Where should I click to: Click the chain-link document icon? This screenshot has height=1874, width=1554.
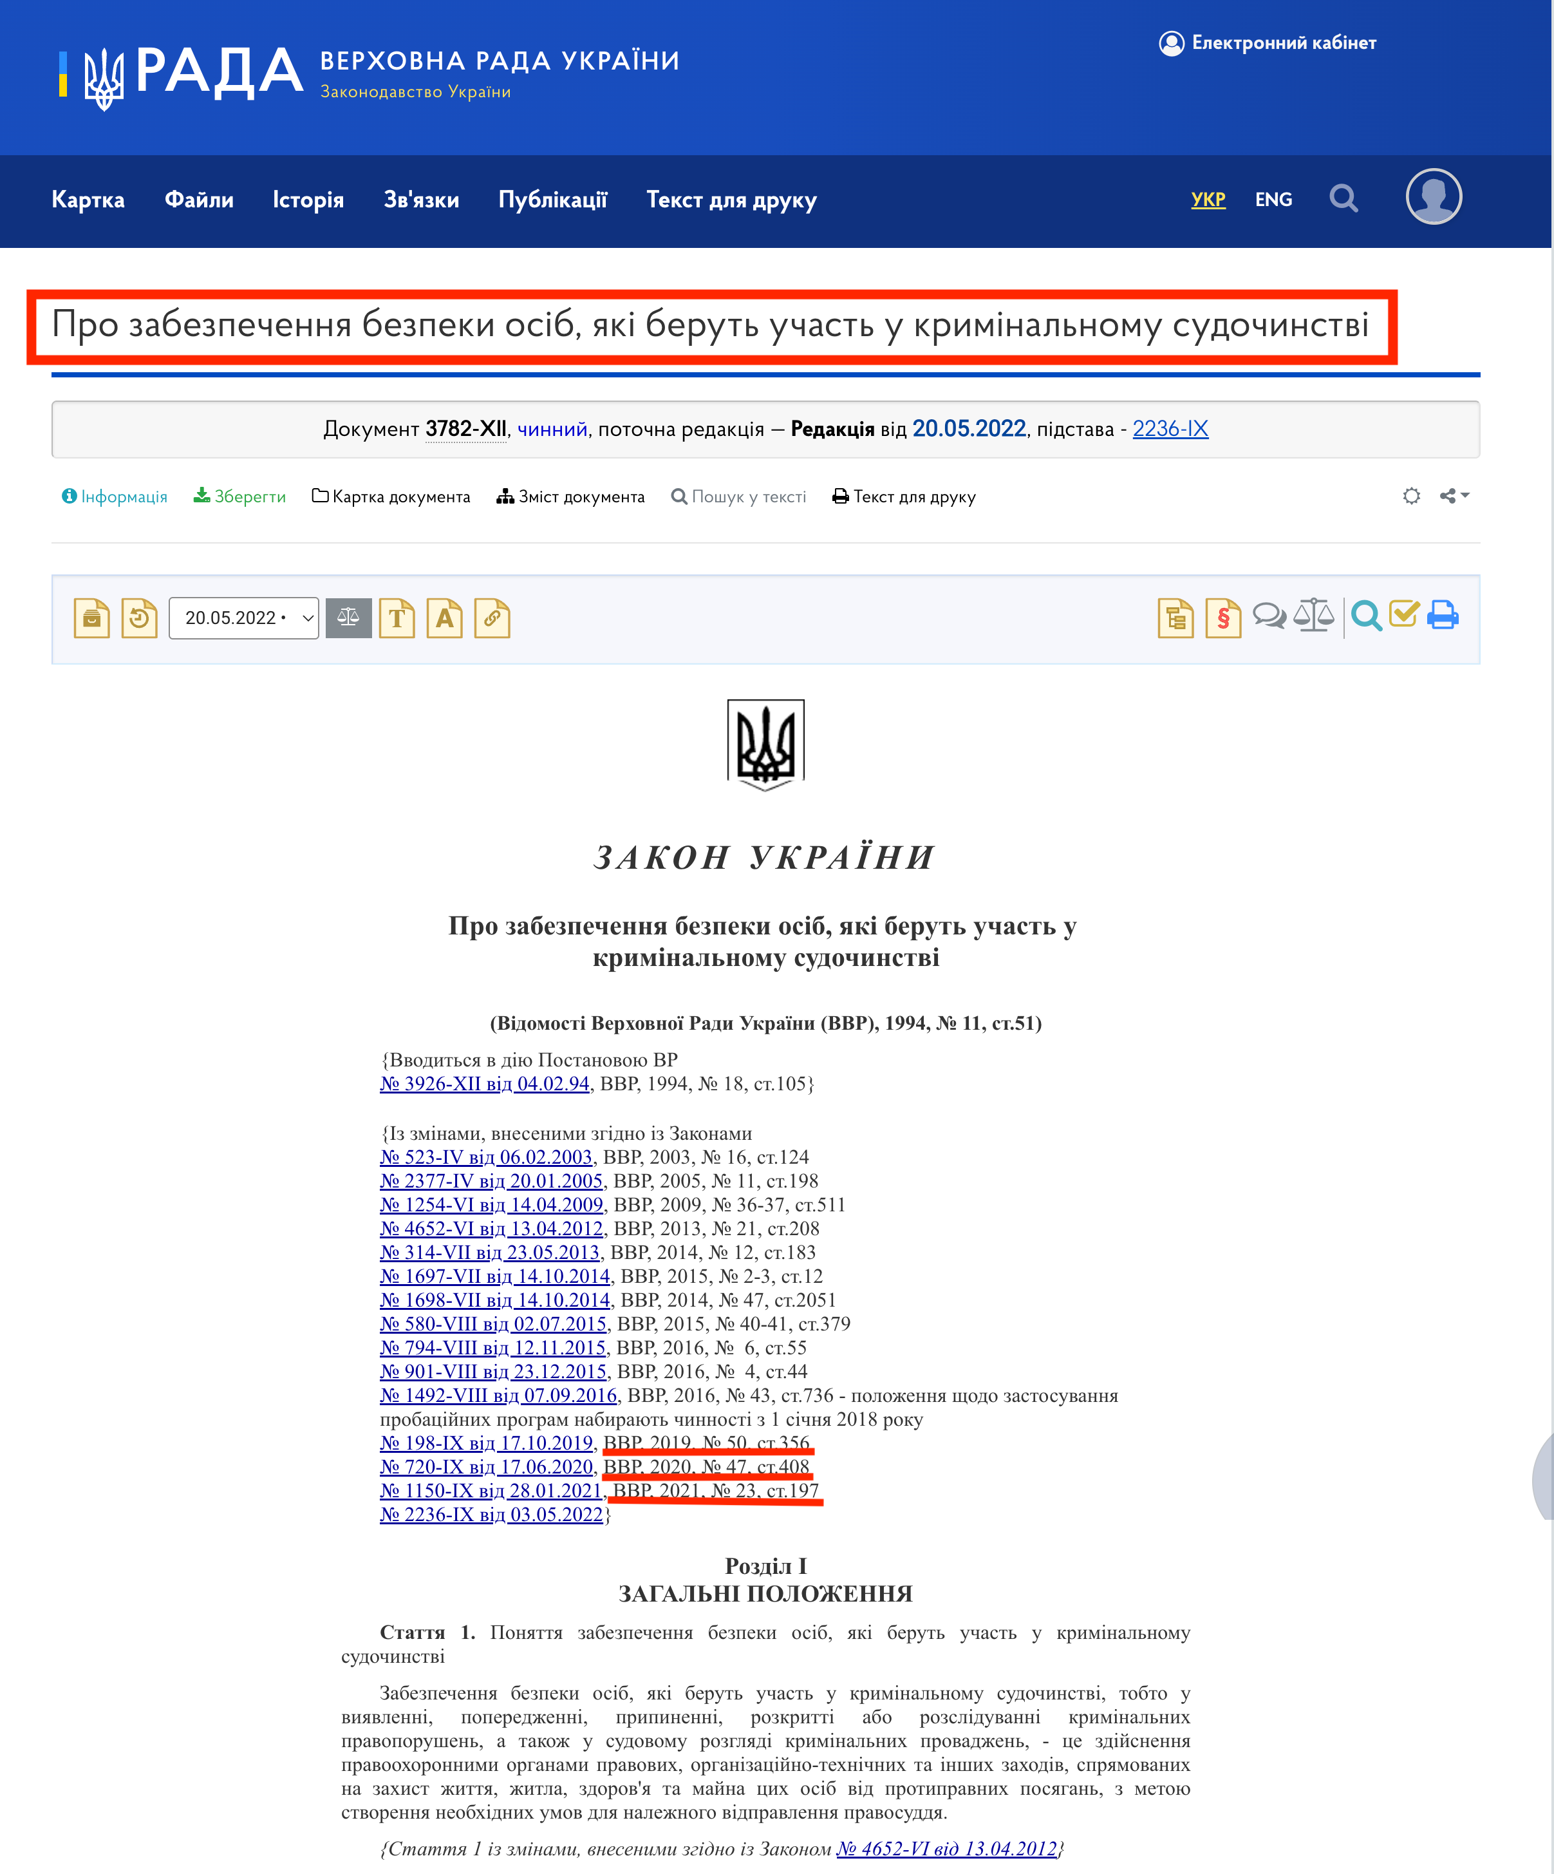click(x=492, y=618)
